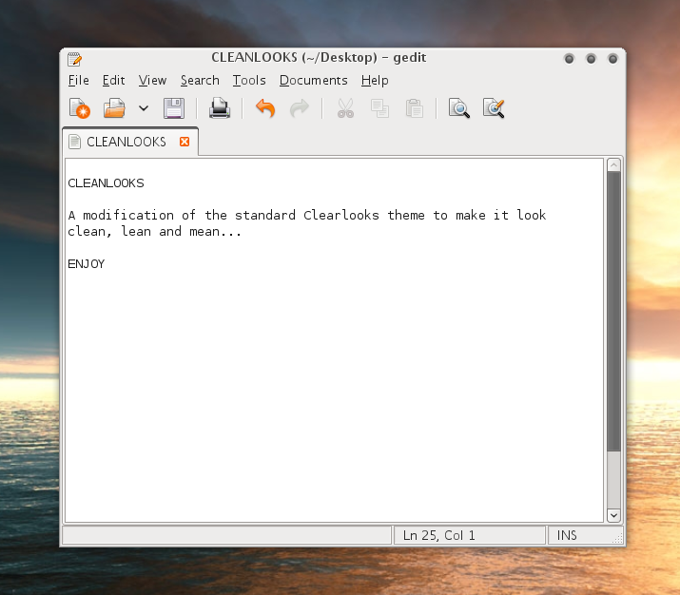680x595 pixels.
Task: Click the gedit window icon in titlebar
Action: (x=74, y=59)
